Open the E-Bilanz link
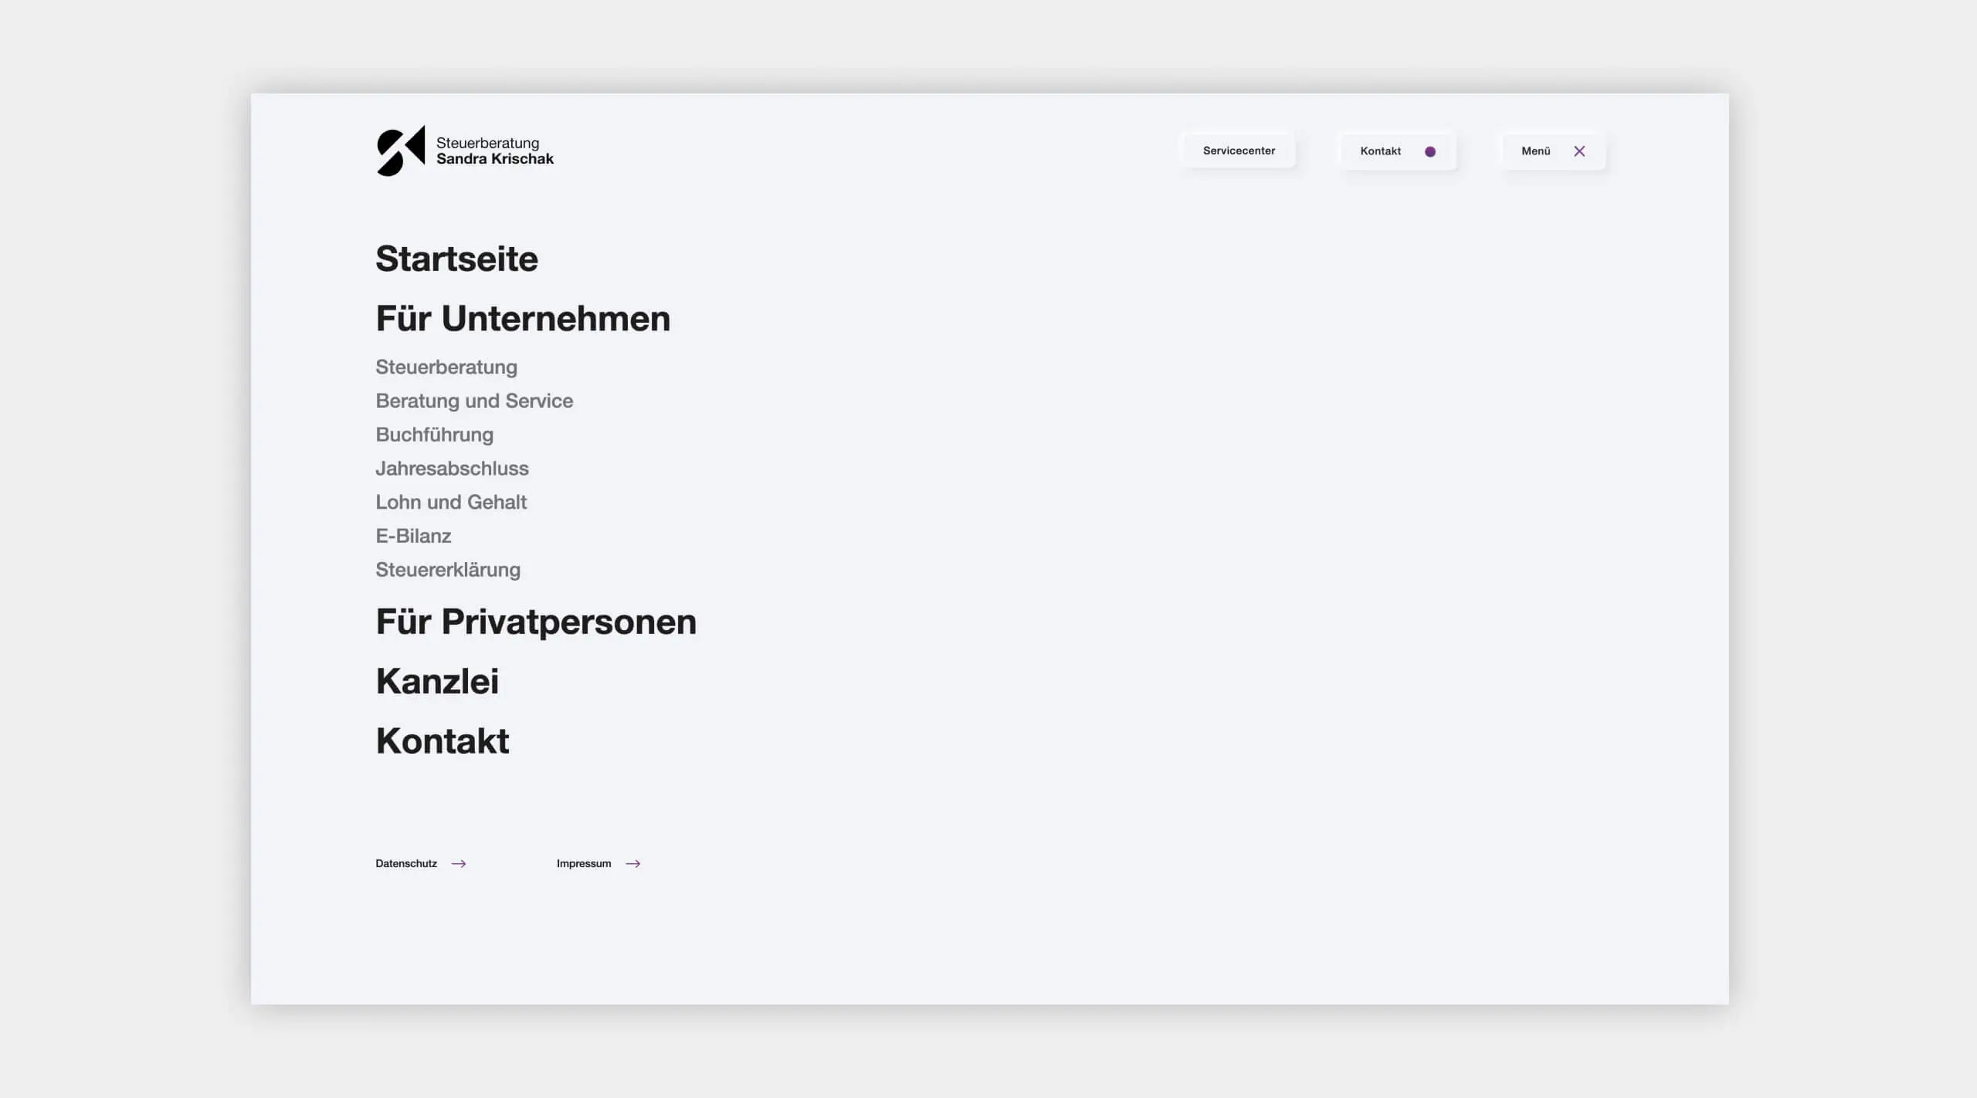 tap(413, 537)
